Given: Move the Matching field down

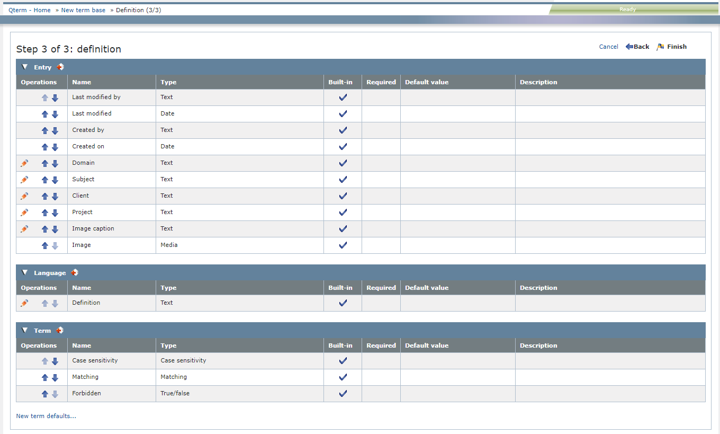Looking at the screenshot, I should [x=55, y=377].
